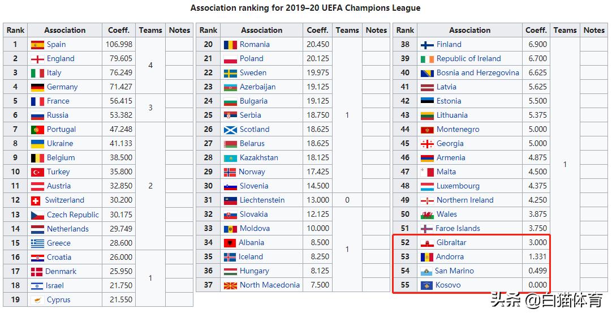Image resolution: width=612 pixels, height=317 pixels.
Task: Select the Gibraltar association link
Action: tap(451, 243)
